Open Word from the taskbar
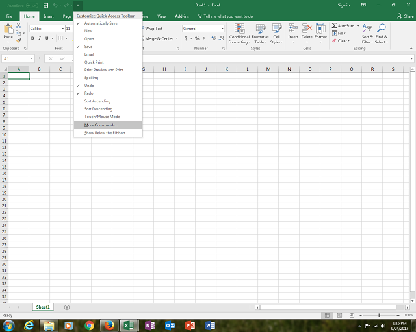The image size is (416, 332). (x=210, y=326)
